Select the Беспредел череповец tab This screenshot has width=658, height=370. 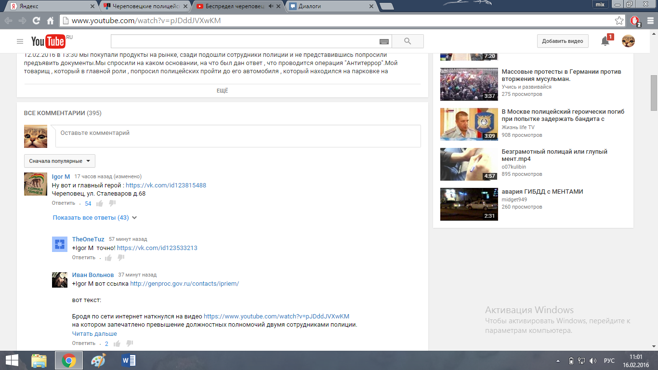238,6
